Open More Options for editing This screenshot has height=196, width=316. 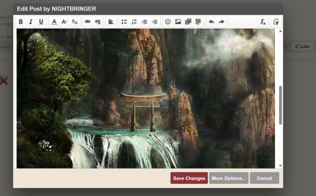click(229, 178)
